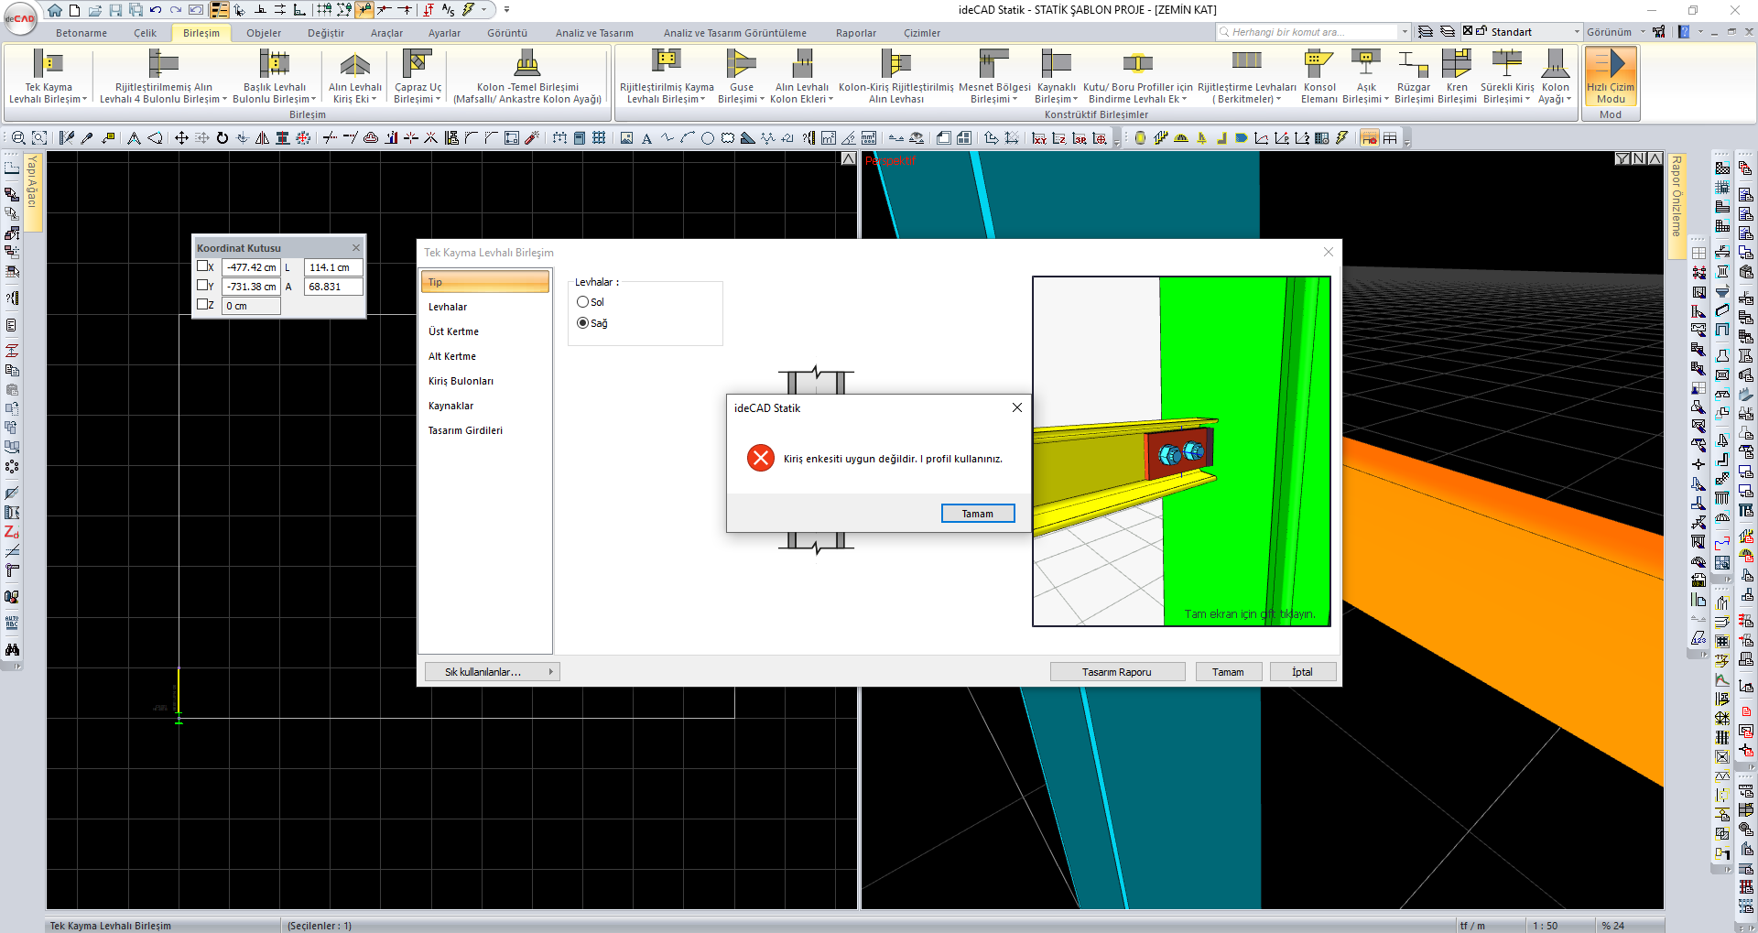The height and width of the screenshot is (933, 1758).
Task: Select the Sağ radio button
Action: coord(582,323)
